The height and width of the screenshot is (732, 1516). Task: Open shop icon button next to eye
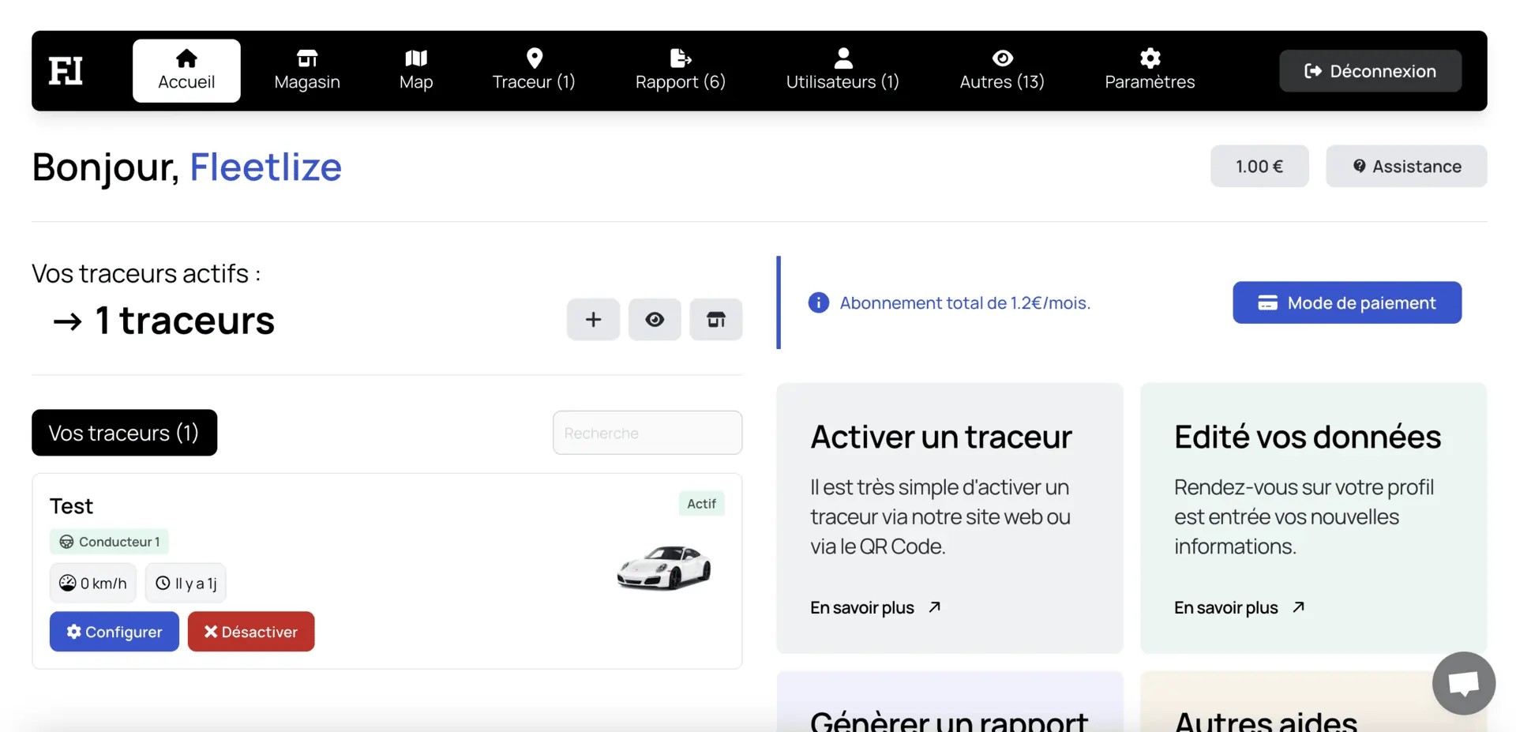716,319
